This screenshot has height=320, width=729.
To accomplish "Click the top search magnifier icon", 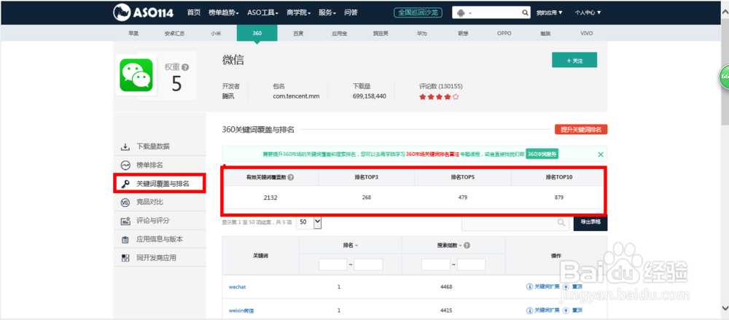I will [x=524, y=13].
